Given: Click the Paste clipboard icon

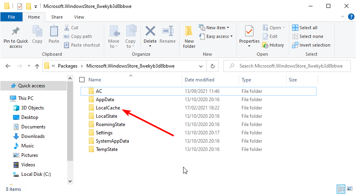Looking at the screenshot, I should [x=54, y=31].
